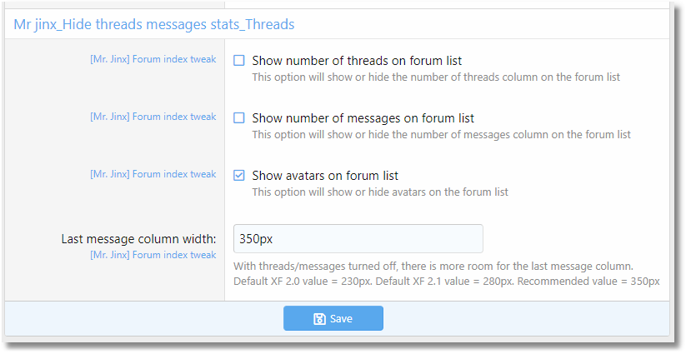Click the 'Last message column width:' label
Screen dimensions: 686x354
[138, 239]
